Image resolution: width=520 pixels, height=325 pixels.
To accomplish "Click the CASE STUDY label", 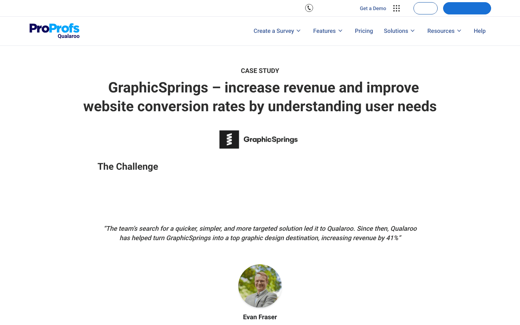I will click(260, 71).
